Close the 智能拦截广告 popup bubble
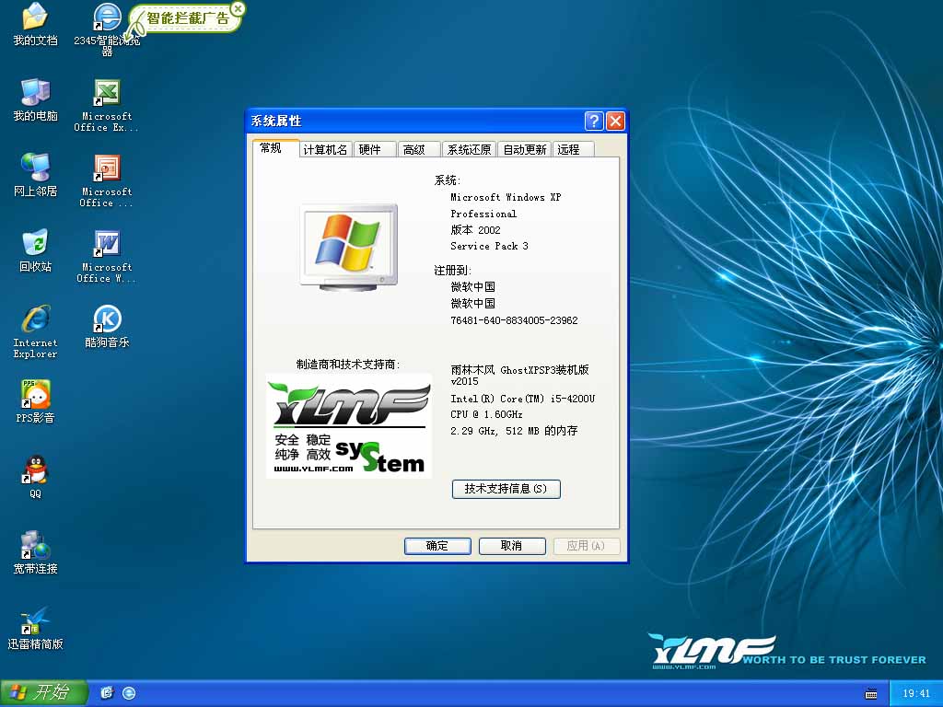943x707 pixels. (x=239, y=8)
